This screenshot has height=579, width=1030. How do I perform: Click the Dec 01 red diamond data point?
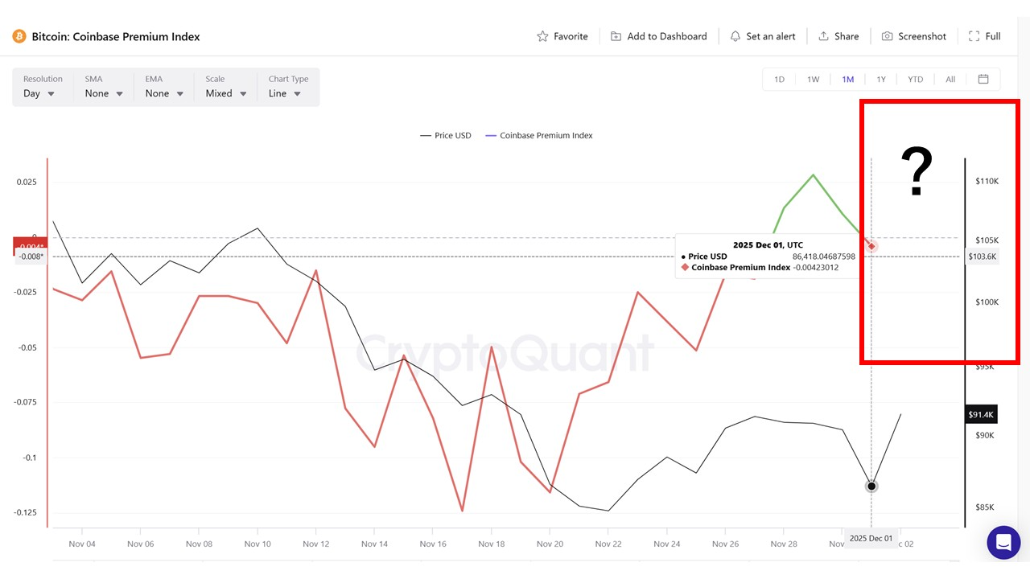(x=871, y=246)
